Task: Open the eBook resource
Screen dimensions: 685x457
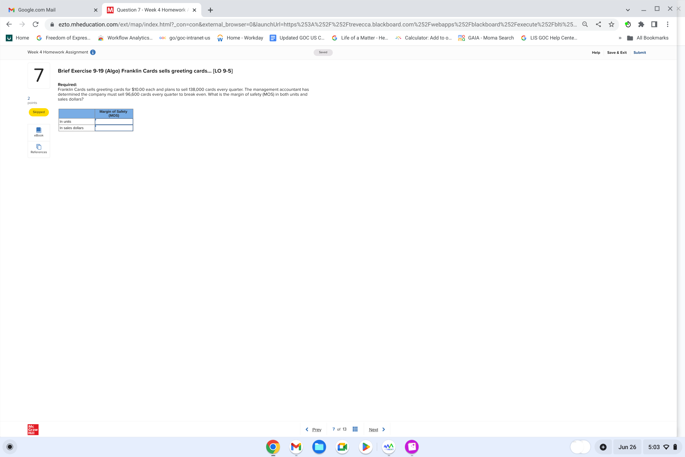Action: point(39,132)
